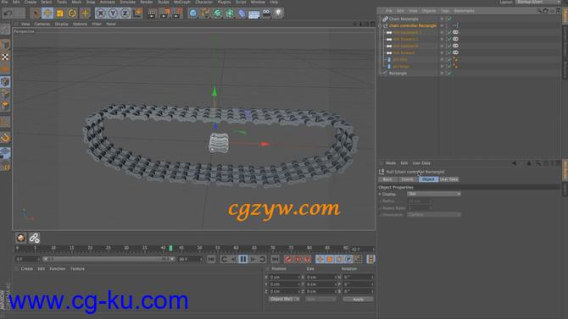Toggle enable checkmark of Chain Rectangle

(449, 19)
